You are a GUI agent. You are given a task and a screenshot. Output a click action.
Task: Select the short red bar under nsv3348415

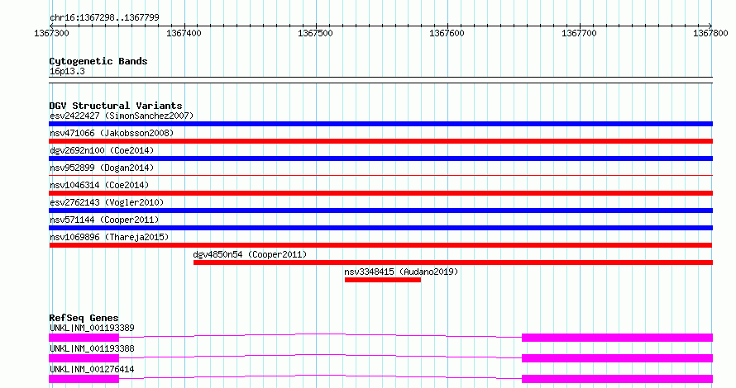(383, 280)
